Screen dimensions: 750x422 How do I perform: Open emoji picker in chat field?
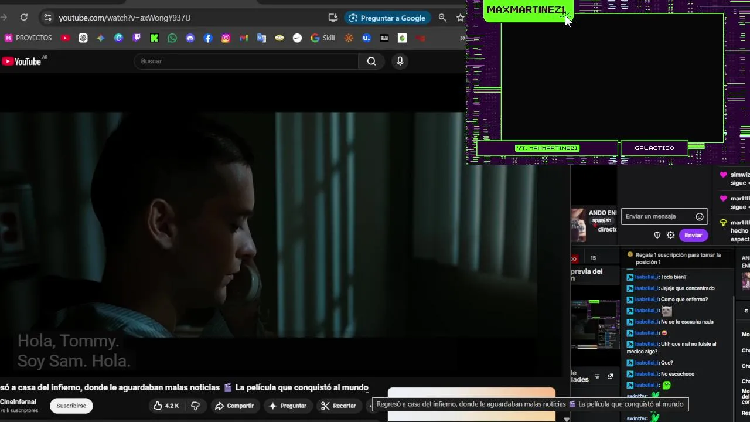point(700,217)
